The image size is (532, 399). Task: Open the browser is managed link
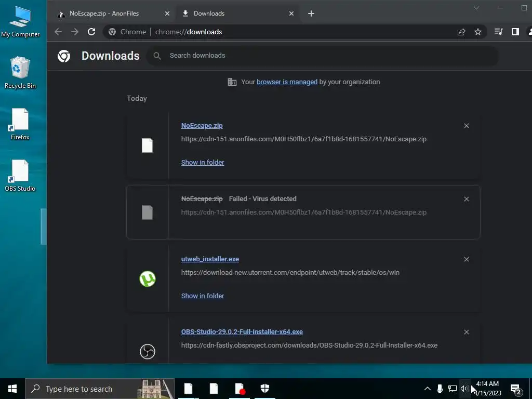287,82
